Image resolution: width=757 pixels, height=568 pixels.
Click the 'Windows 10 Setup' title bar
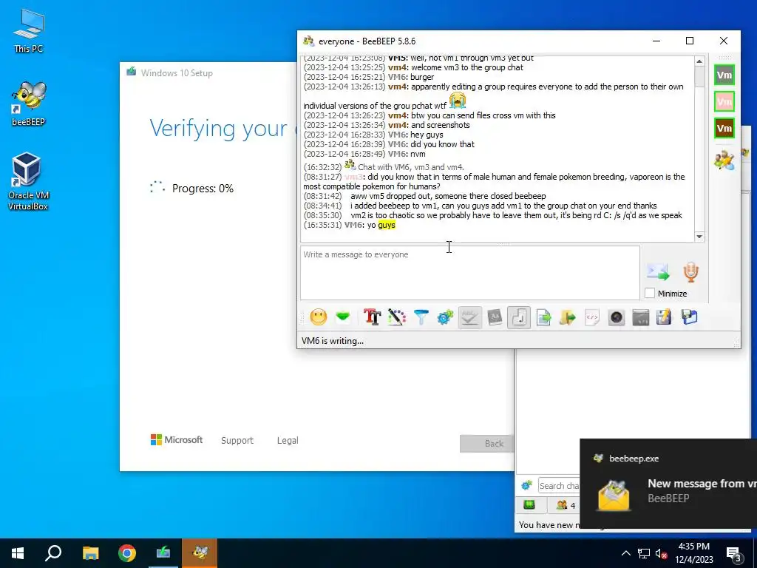click(208, 73)
